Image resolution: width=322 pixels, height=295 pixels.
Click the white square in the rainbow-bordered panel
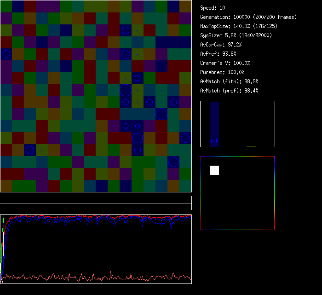click(x=214, y=170)
